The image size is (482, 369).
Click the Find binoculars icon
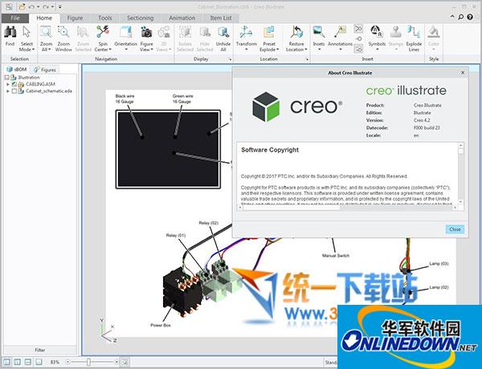pos(10,32)
